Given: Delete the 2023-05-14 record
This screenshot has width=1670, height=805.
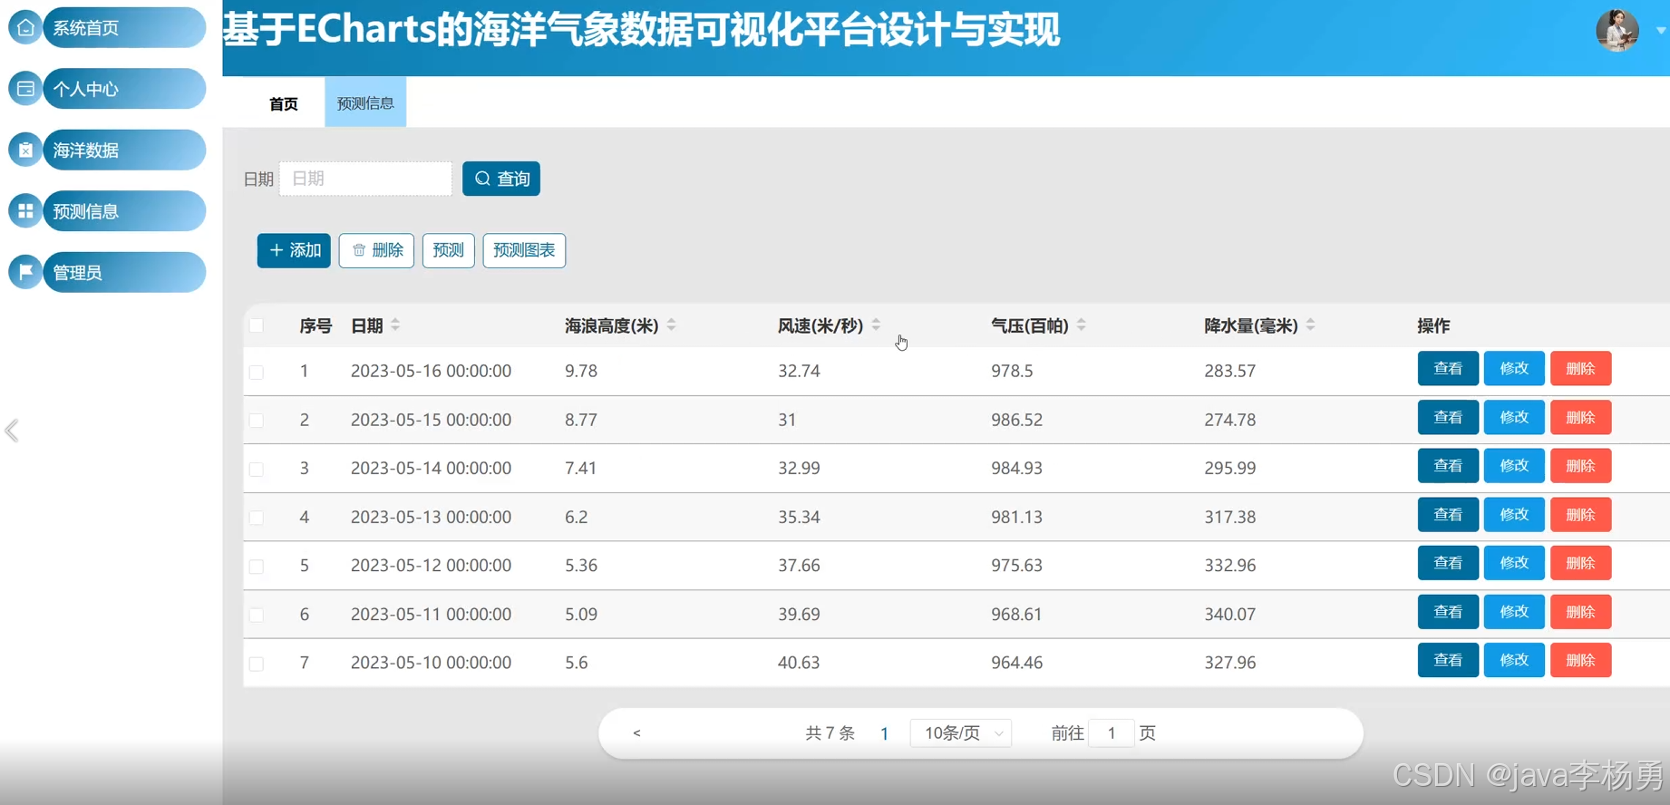Looking at the screenshot, I should [x=1580, y=466].
